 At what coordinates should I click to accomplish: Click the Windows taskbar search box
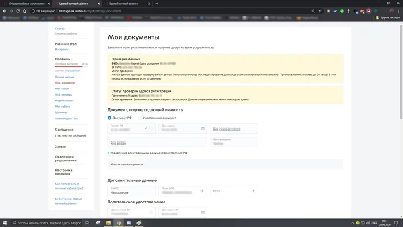[47, 223]
